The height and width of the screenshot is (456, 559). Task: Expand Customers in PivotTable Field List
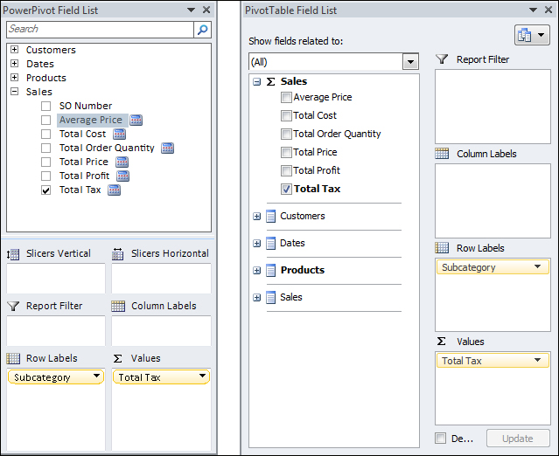click(x=256, y=217)
